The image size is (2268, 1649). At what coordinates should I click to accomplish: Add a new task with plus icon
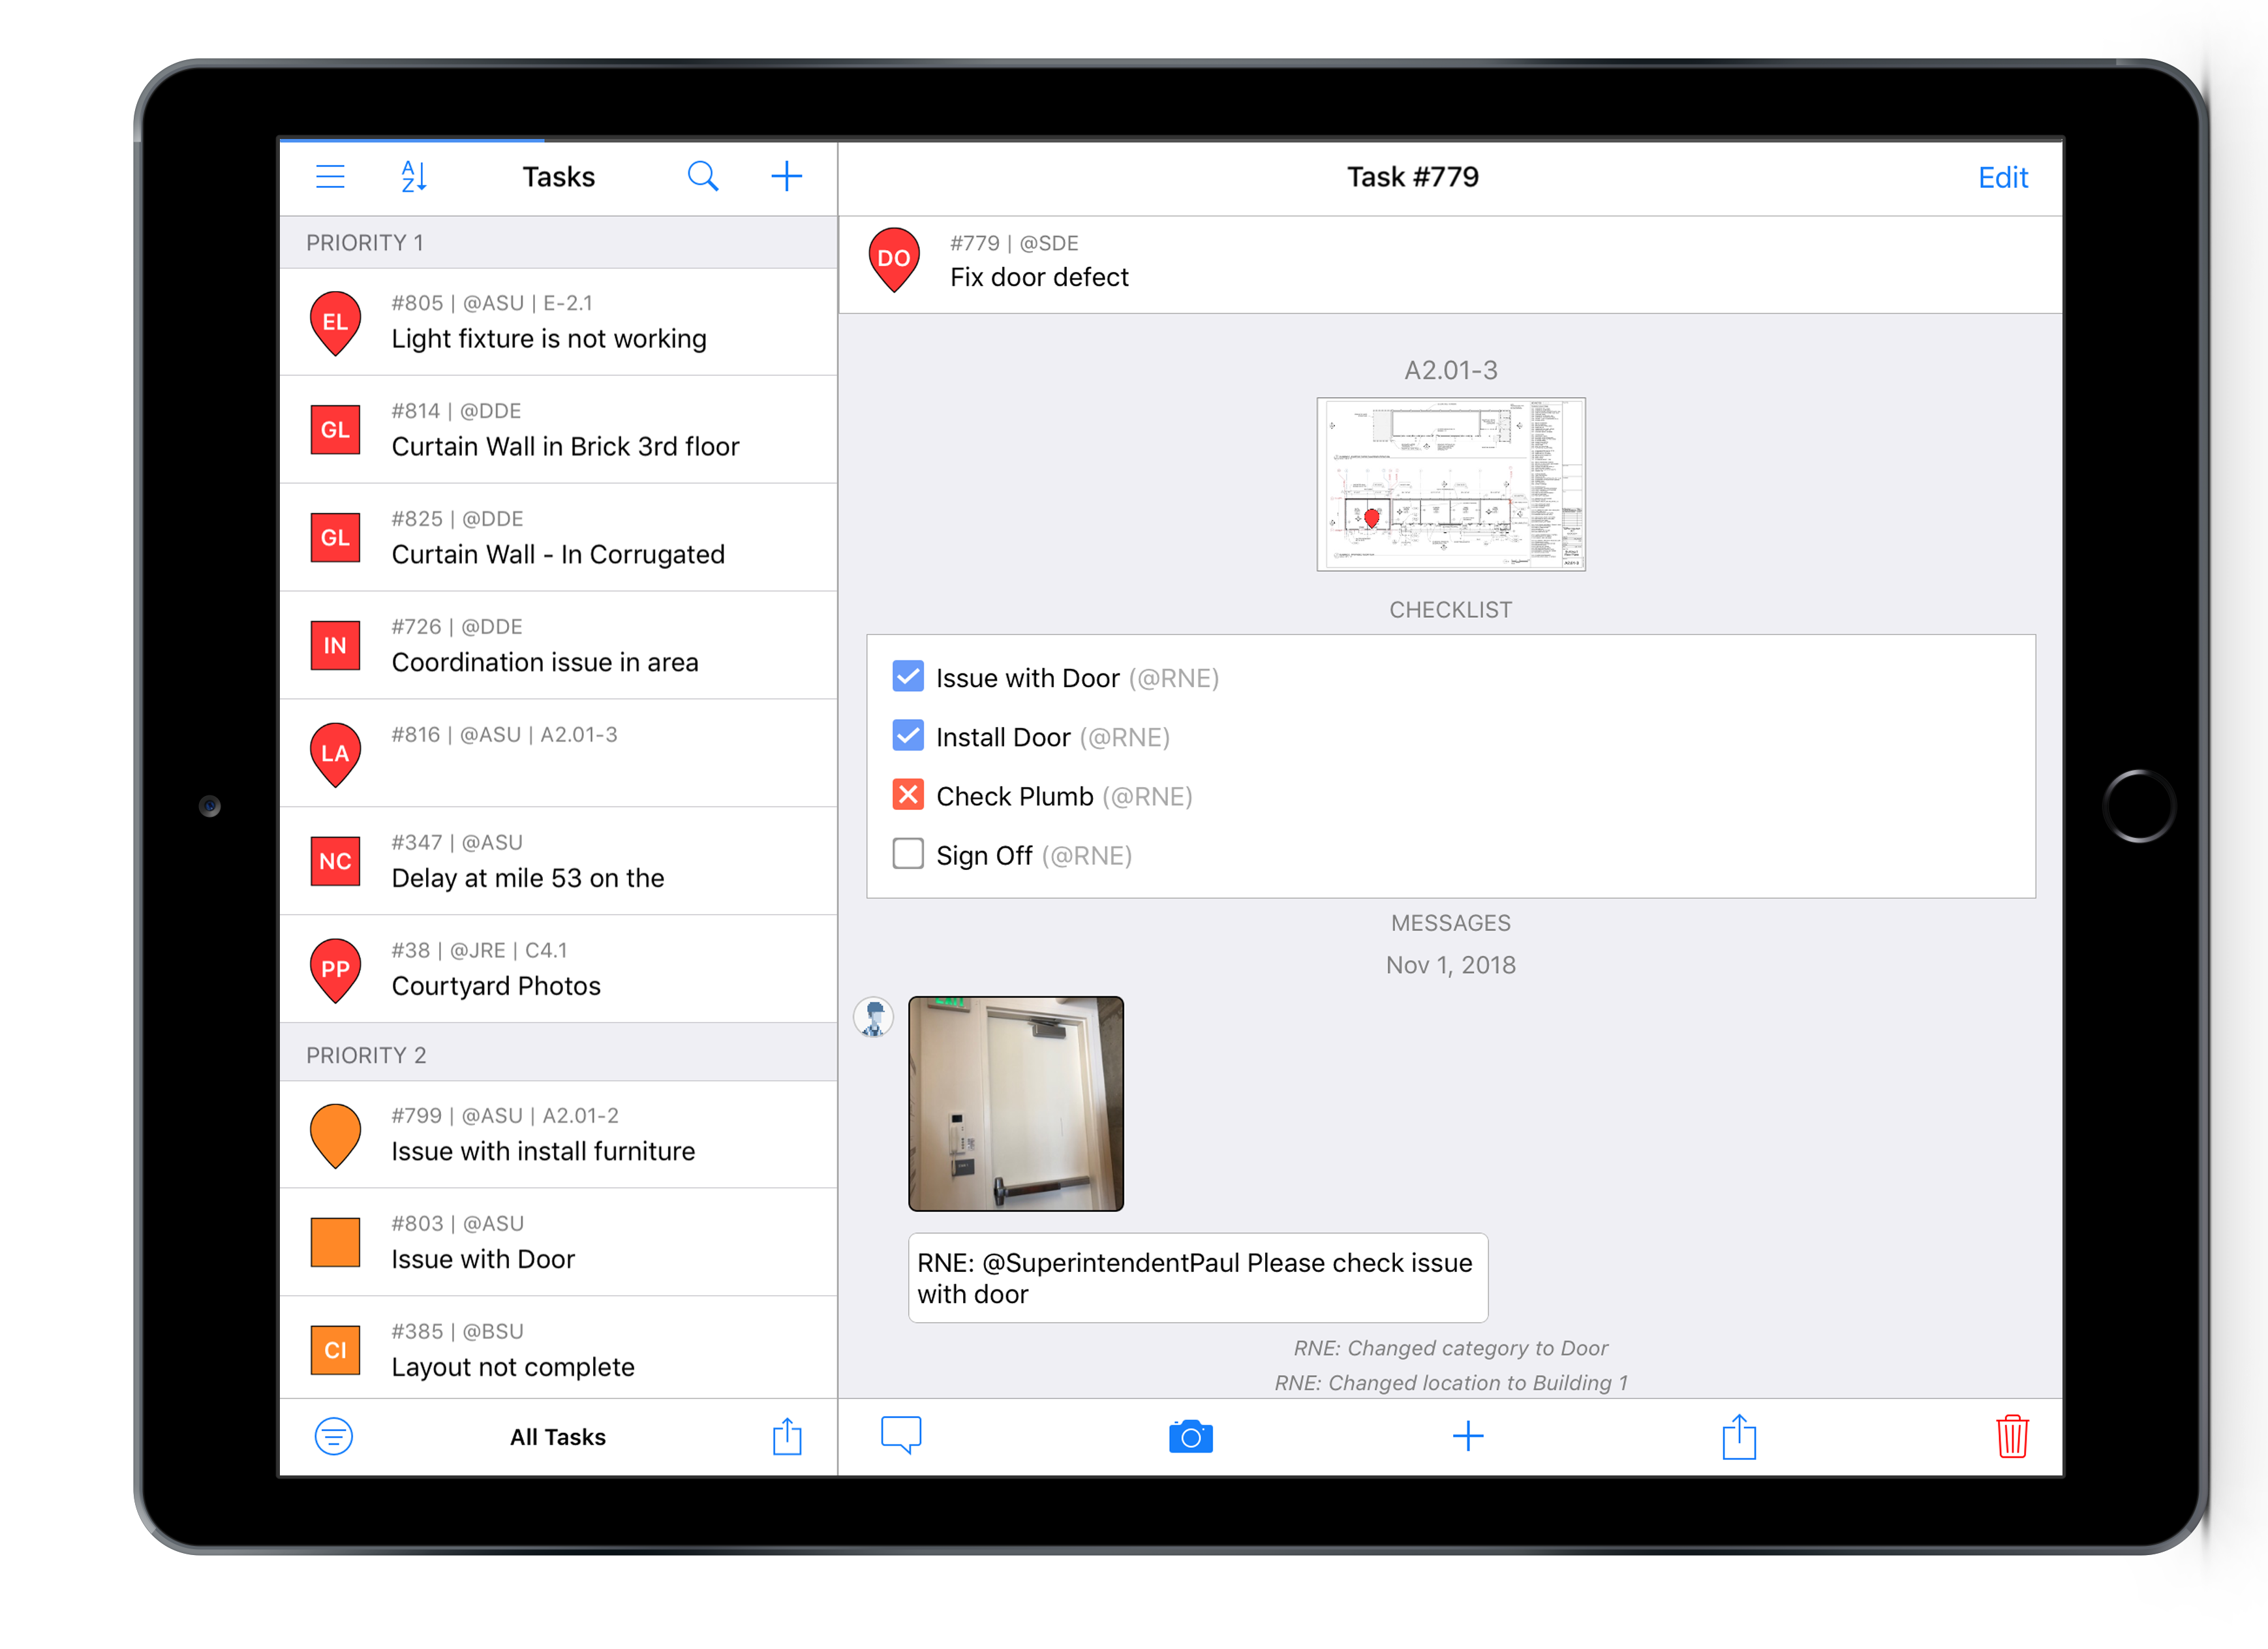click(787, 177)
